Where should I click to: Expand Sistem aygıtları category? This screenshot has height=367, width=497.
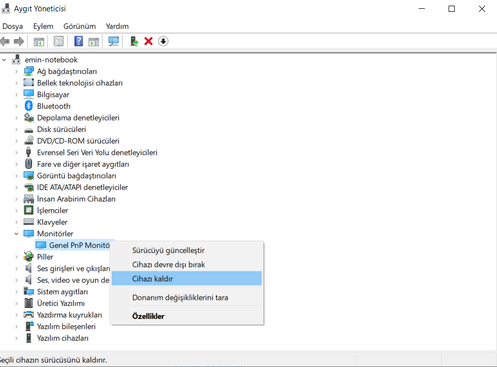click(x=16, y=292)
